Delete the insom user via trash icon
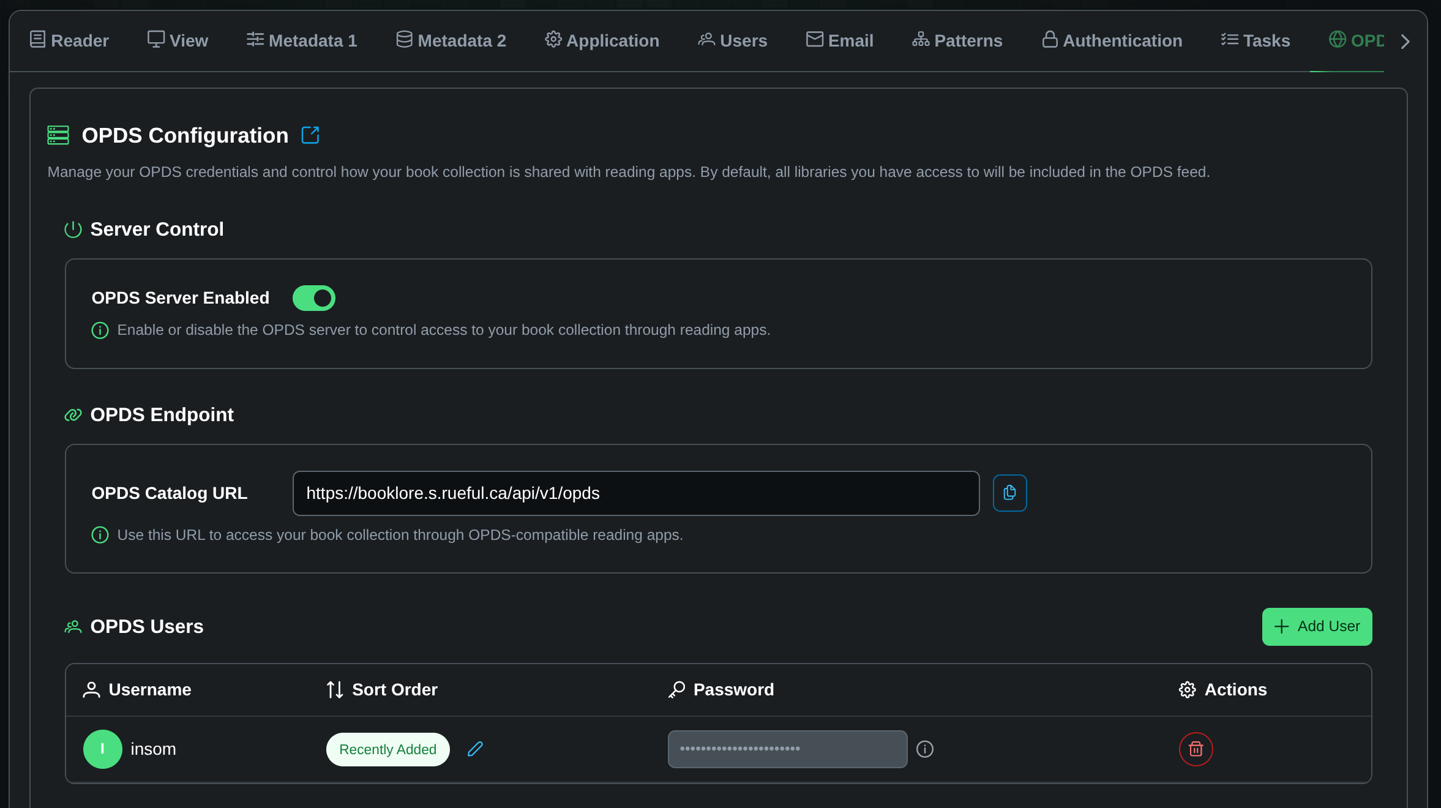 [x=1196, y=749]
